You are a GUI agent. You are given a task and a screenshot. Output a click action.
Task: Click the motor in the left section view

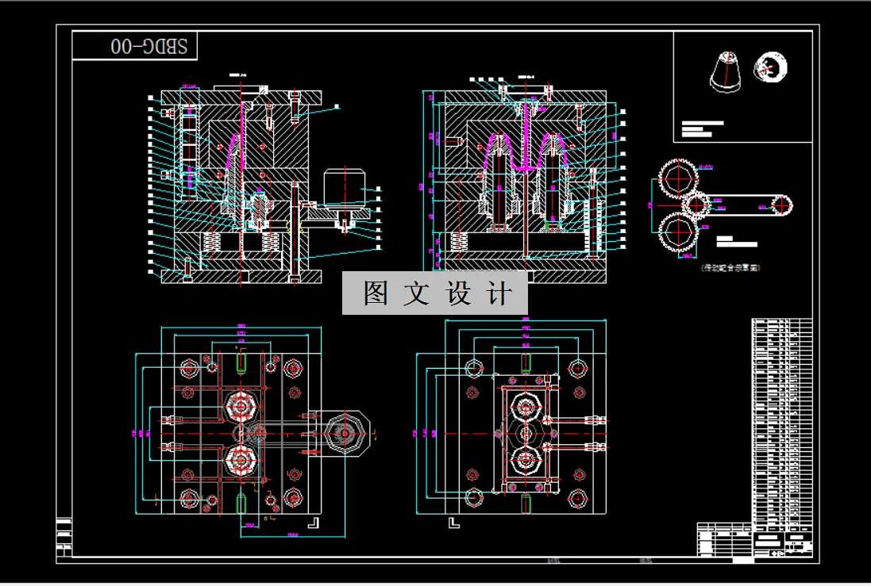(x=345, y=190)
